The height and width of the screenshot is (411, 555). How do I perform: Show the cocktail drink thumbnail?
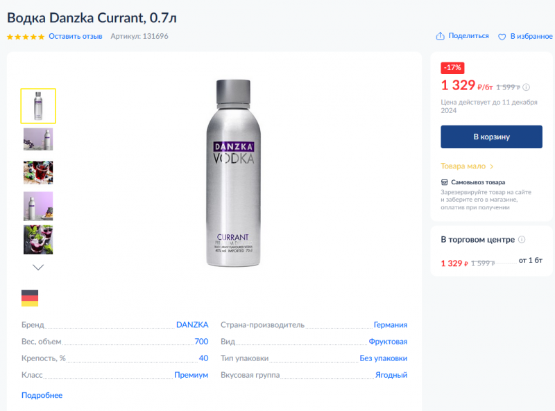click(x=38, y=172)
